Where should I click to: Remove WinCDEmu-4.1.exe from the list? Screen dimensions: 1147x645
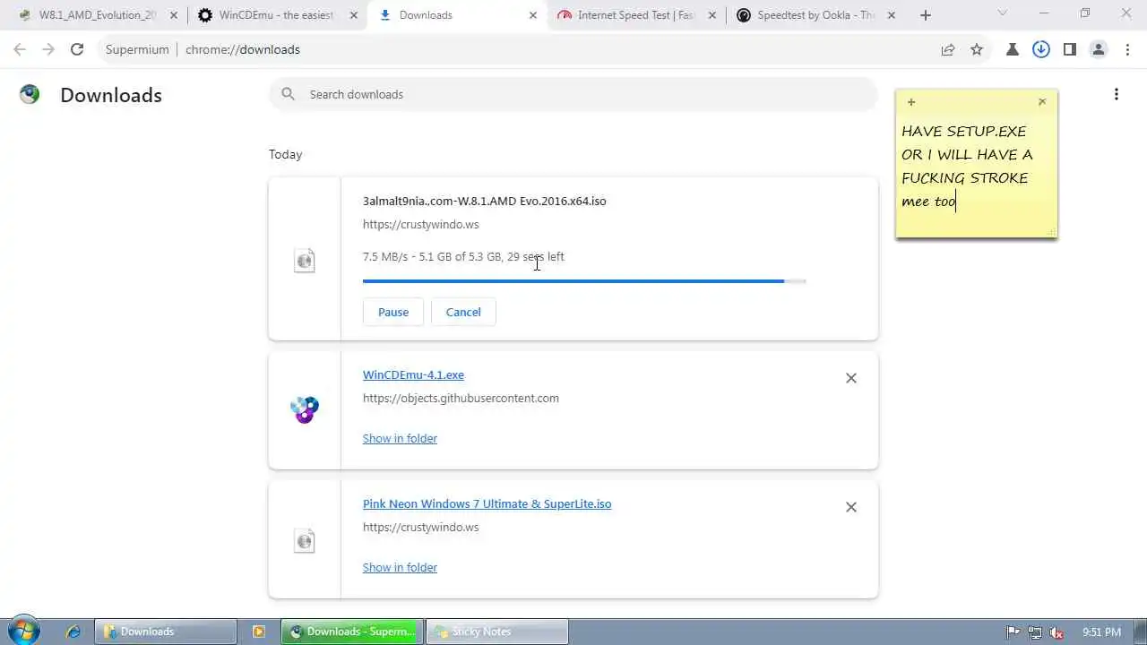(851, 378)
